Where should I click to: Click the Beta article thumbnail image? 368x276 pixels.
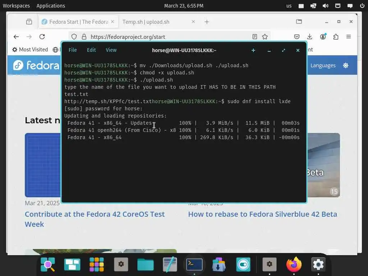(324, 165)
